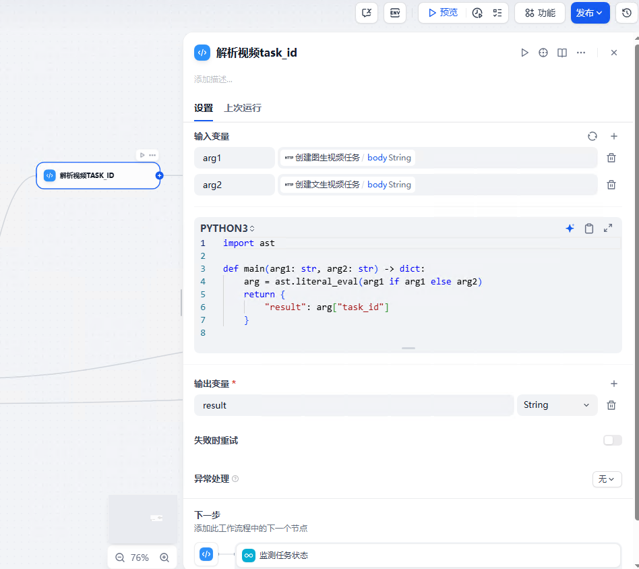The width and height of the screenshot is (639, 569).
Task: Switch to the 上次运行 tab
Action: [243, 108]
